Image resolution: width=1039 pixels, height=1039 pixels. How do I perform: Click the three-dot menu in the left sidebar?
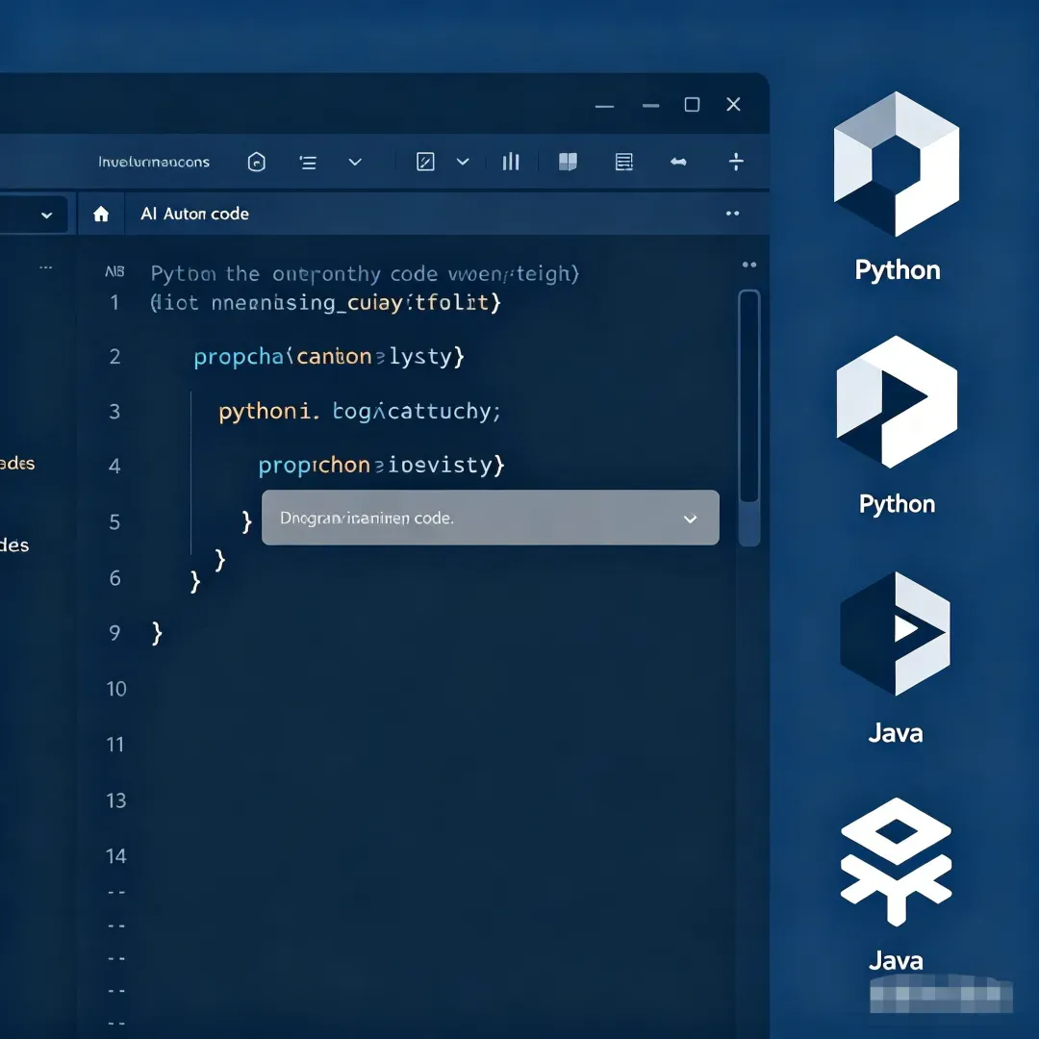[x=46, y=267]
